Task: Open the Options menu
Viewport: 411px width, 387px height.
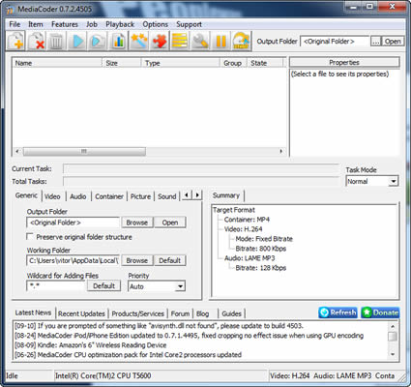Action: pos(155,24)
